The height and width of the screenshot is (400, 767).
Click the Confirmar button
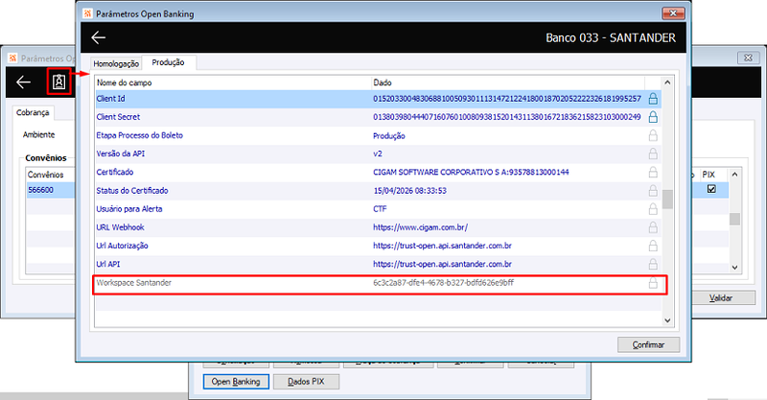[648, 344]
